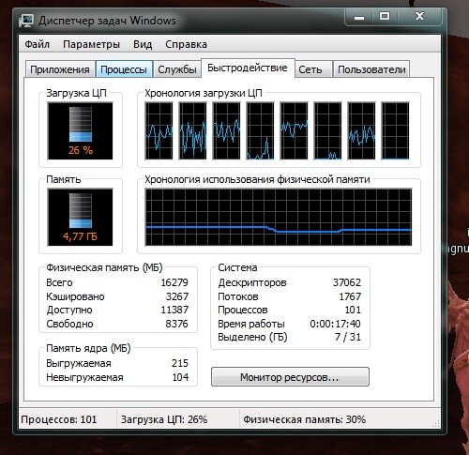Viewport: 469px width, 455px height.
Task: Click the fifth CPU core history graph
Action: [x=295, y=131]
